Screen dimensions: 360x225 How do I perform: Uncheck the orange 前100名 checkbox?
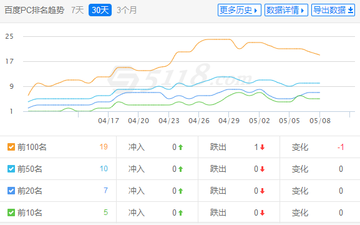click(11, 147)
